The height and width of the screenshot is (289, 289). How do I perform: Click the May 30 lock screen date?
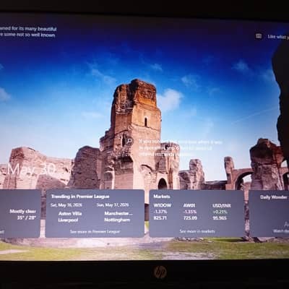click(x=32, y=169)
